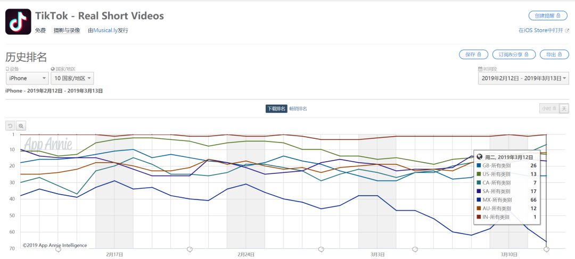Switch chart granularity to 天

(x=564, y=108)
